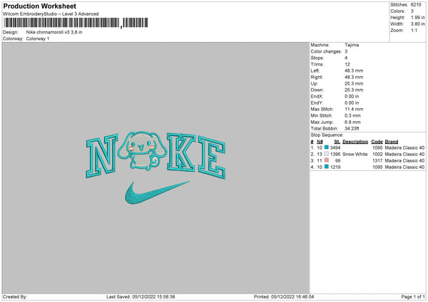Viewport: 428px width, 302px height.
Task: Click the Max Stitch value 11.4 mm
Action: tap(354, 109)
